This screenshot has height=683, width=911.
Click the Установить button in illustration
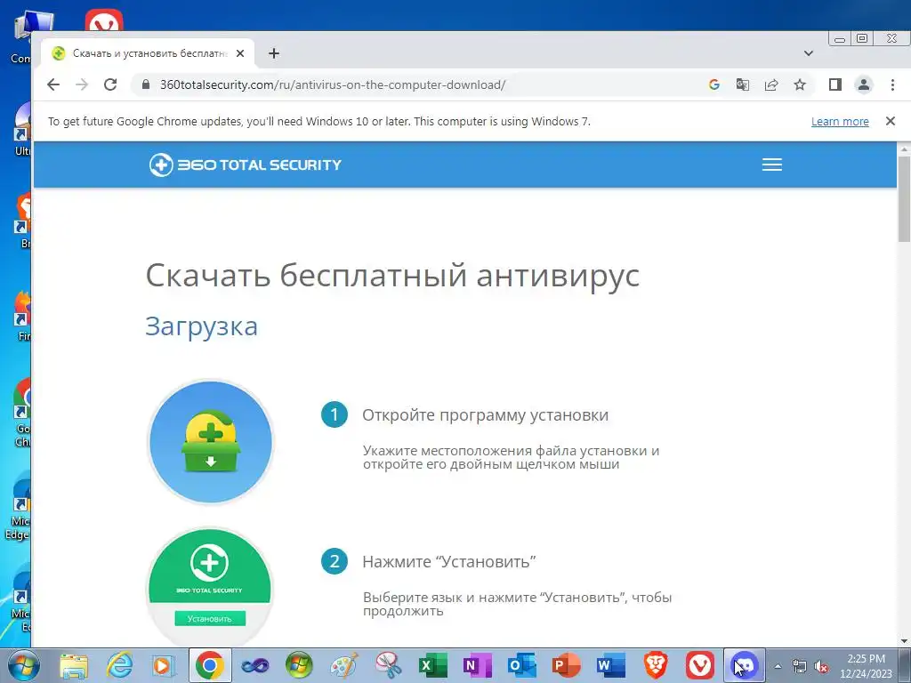tap(210, 619)
